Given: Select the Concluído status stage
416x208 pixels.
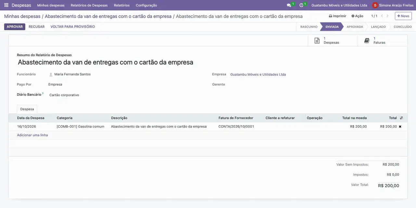Looking at the screenshot, I should (x=403, y=27).
